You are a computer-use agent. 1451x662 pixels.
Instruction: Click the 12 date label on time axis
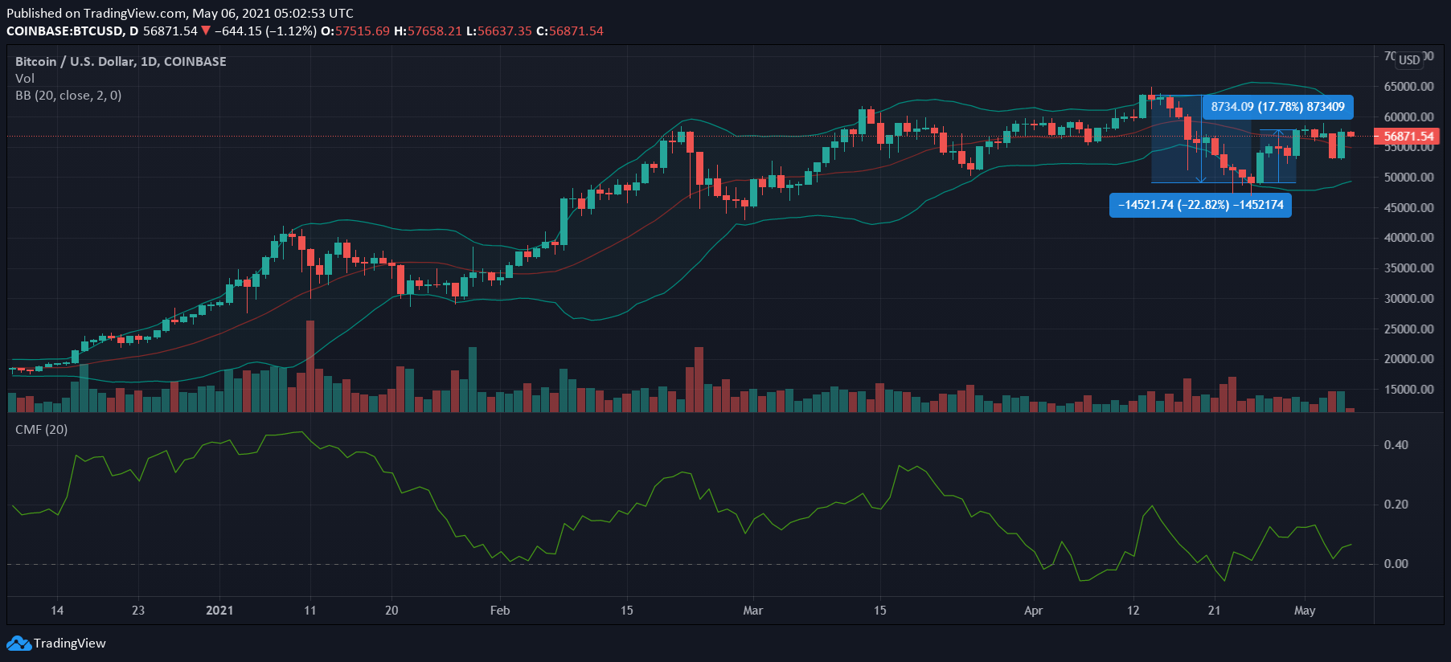(1133, 611)
